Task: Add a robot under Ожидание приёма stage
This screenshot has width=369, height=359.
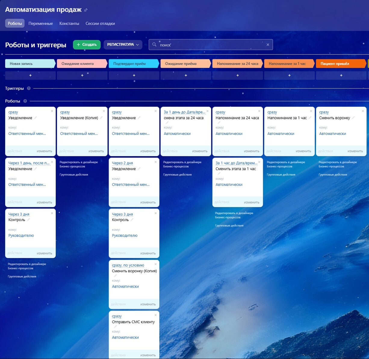Action: (x=186, y=75)
